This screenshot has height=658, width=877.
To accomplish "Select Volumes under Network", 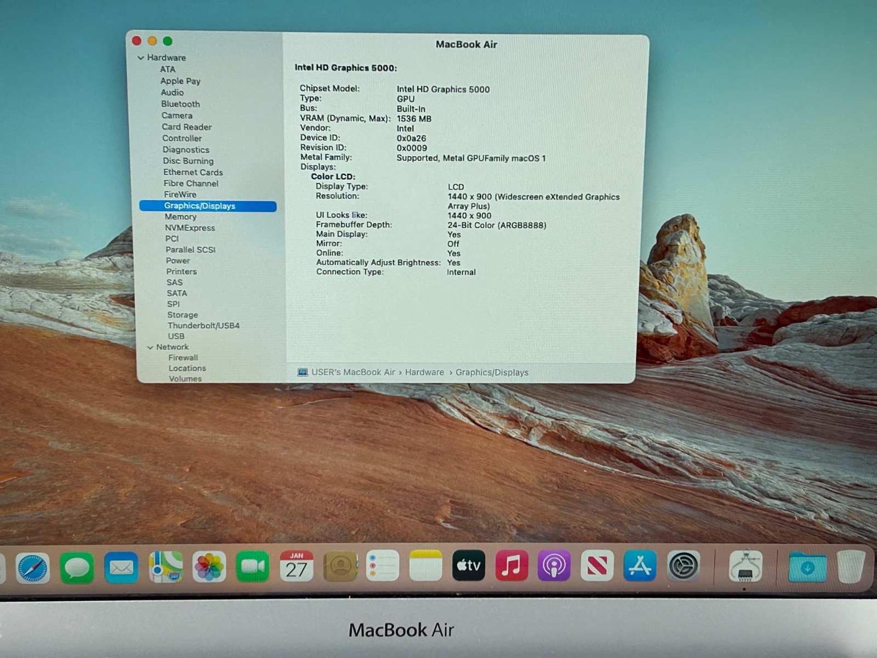I will coord(185,379).
